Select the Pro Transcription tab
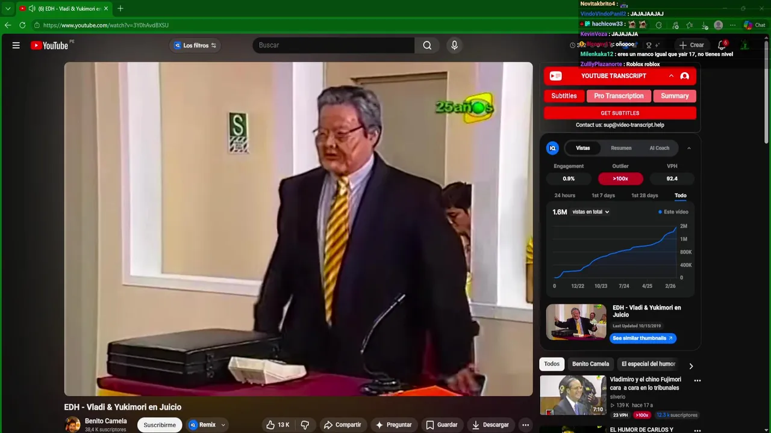Viewport: 771px width, 433px height. click(619, 96)
